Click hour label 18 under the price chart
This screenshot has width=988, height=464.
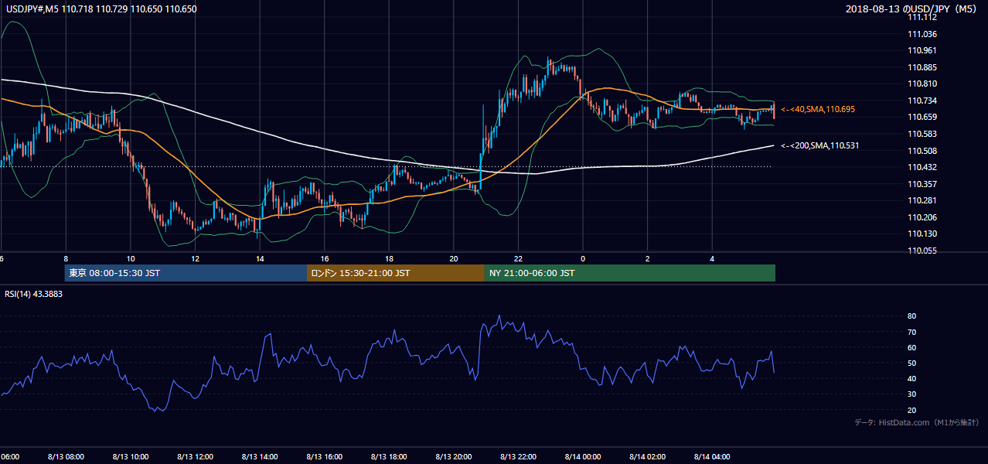pos(389,259)
